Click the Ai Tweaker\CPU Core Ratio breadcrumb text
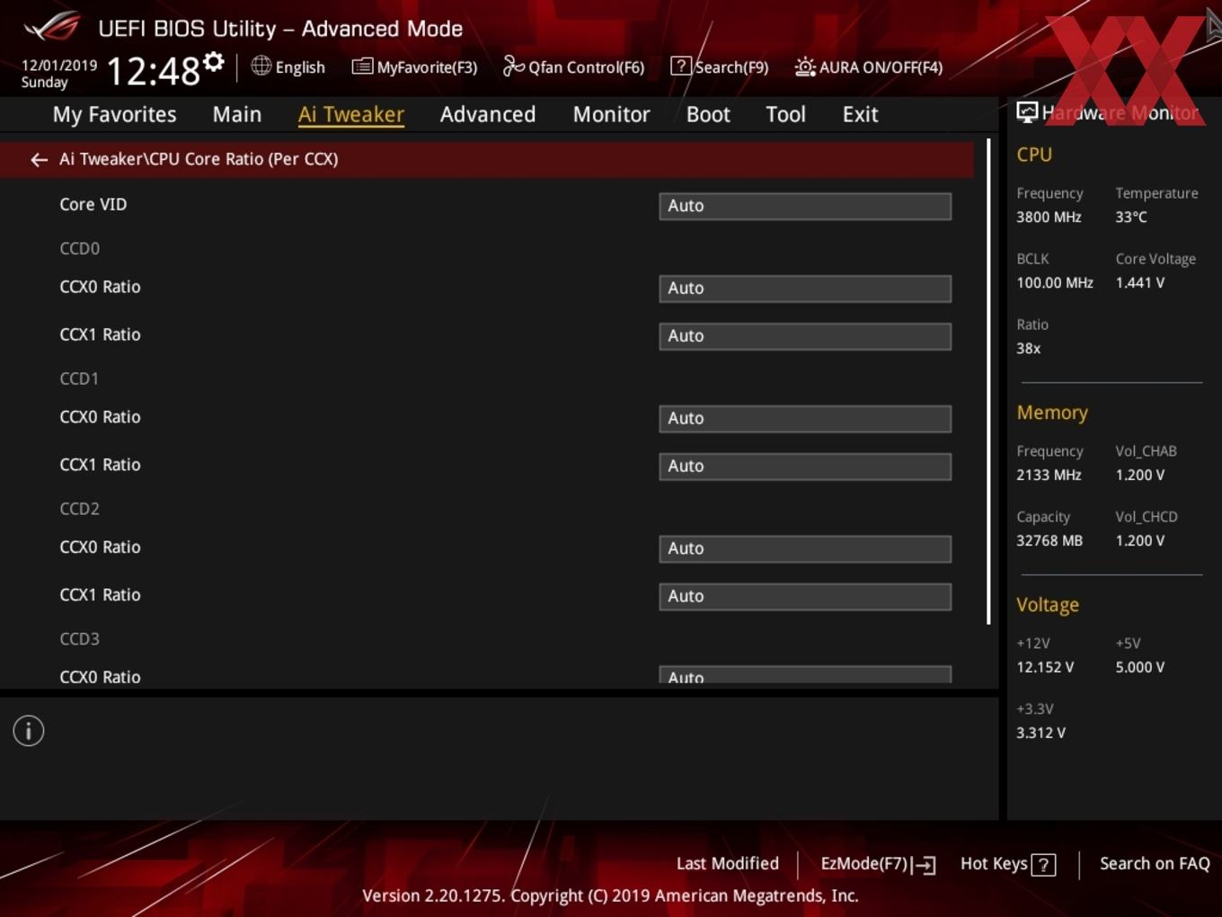Screen dimensions: 1222x917 point(199,160)
